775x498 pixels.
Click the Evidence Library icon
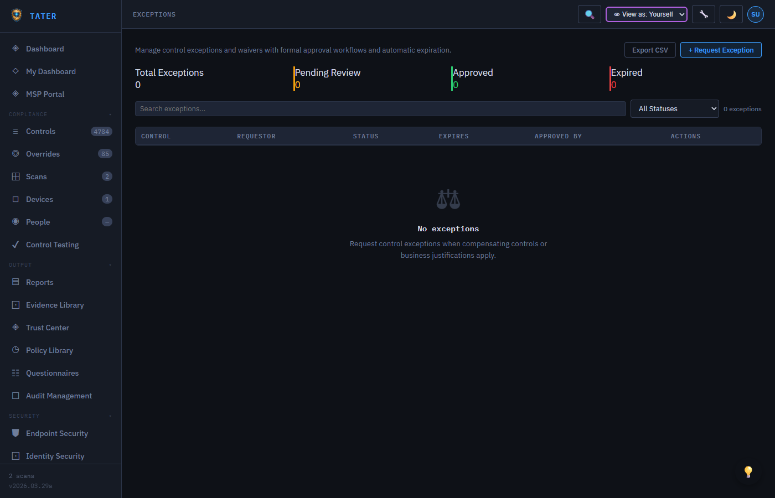tap(15, 305)
